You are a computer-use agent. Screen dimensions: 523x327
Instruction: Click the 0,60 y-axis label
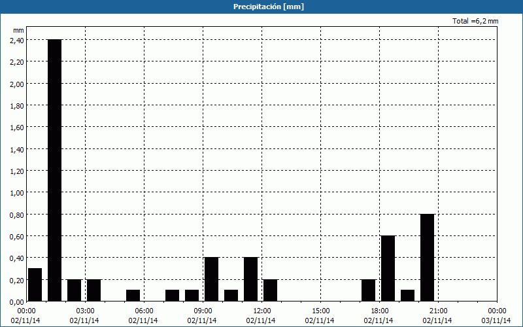(x=17, y=236)
